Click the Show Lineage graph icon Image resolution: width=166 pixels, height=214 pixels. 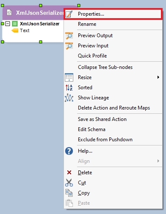69,98
